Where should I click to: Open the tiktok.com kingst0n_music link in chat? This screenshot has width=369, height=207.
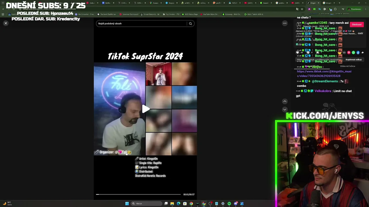pos(324,74)
